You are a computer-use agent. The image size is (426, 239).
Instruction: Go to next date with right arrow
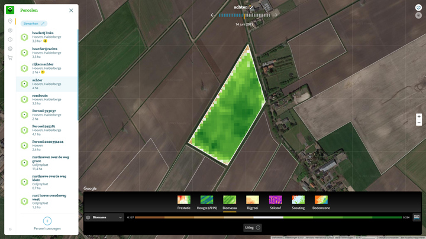pos(275,15)
